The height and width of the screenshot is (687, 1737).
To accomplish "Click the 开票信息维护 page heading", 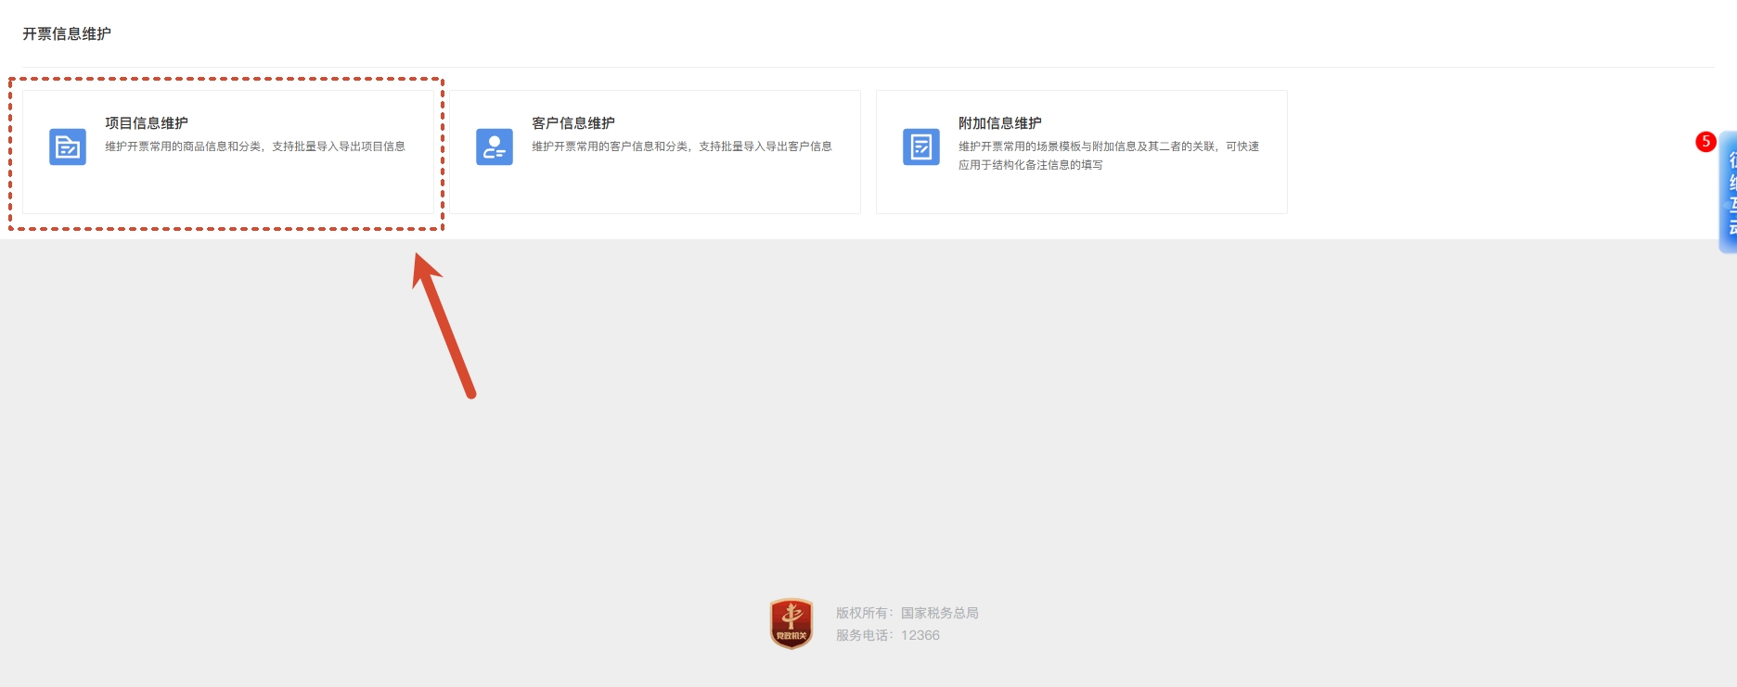I will [67, 33].
